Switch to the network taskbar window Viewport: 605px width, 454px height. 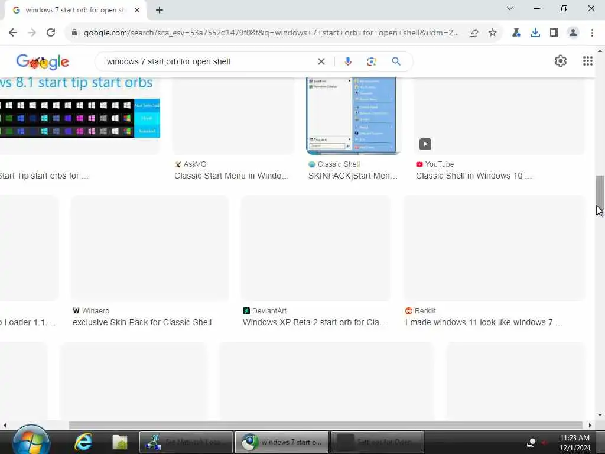[186, 442]
